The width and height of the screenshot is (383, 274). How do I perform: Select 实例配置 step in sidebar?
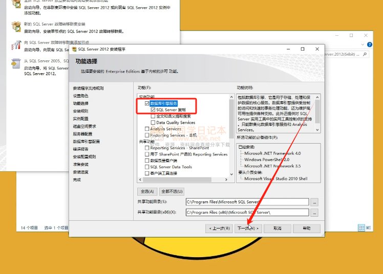80,119
